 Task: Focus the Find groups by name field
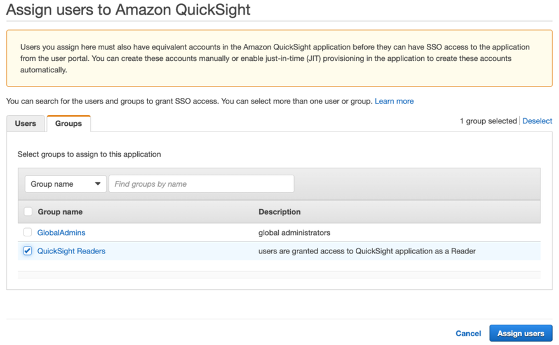click(x=201, y=184)
